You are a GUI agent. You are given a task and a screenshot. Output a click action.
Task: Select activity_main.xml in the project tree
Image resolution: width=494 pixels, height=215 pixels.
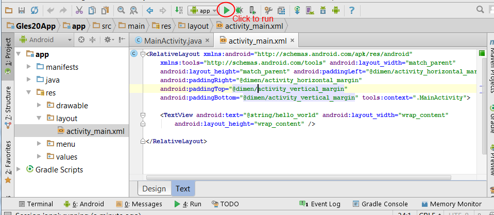[x=95, y=131]
